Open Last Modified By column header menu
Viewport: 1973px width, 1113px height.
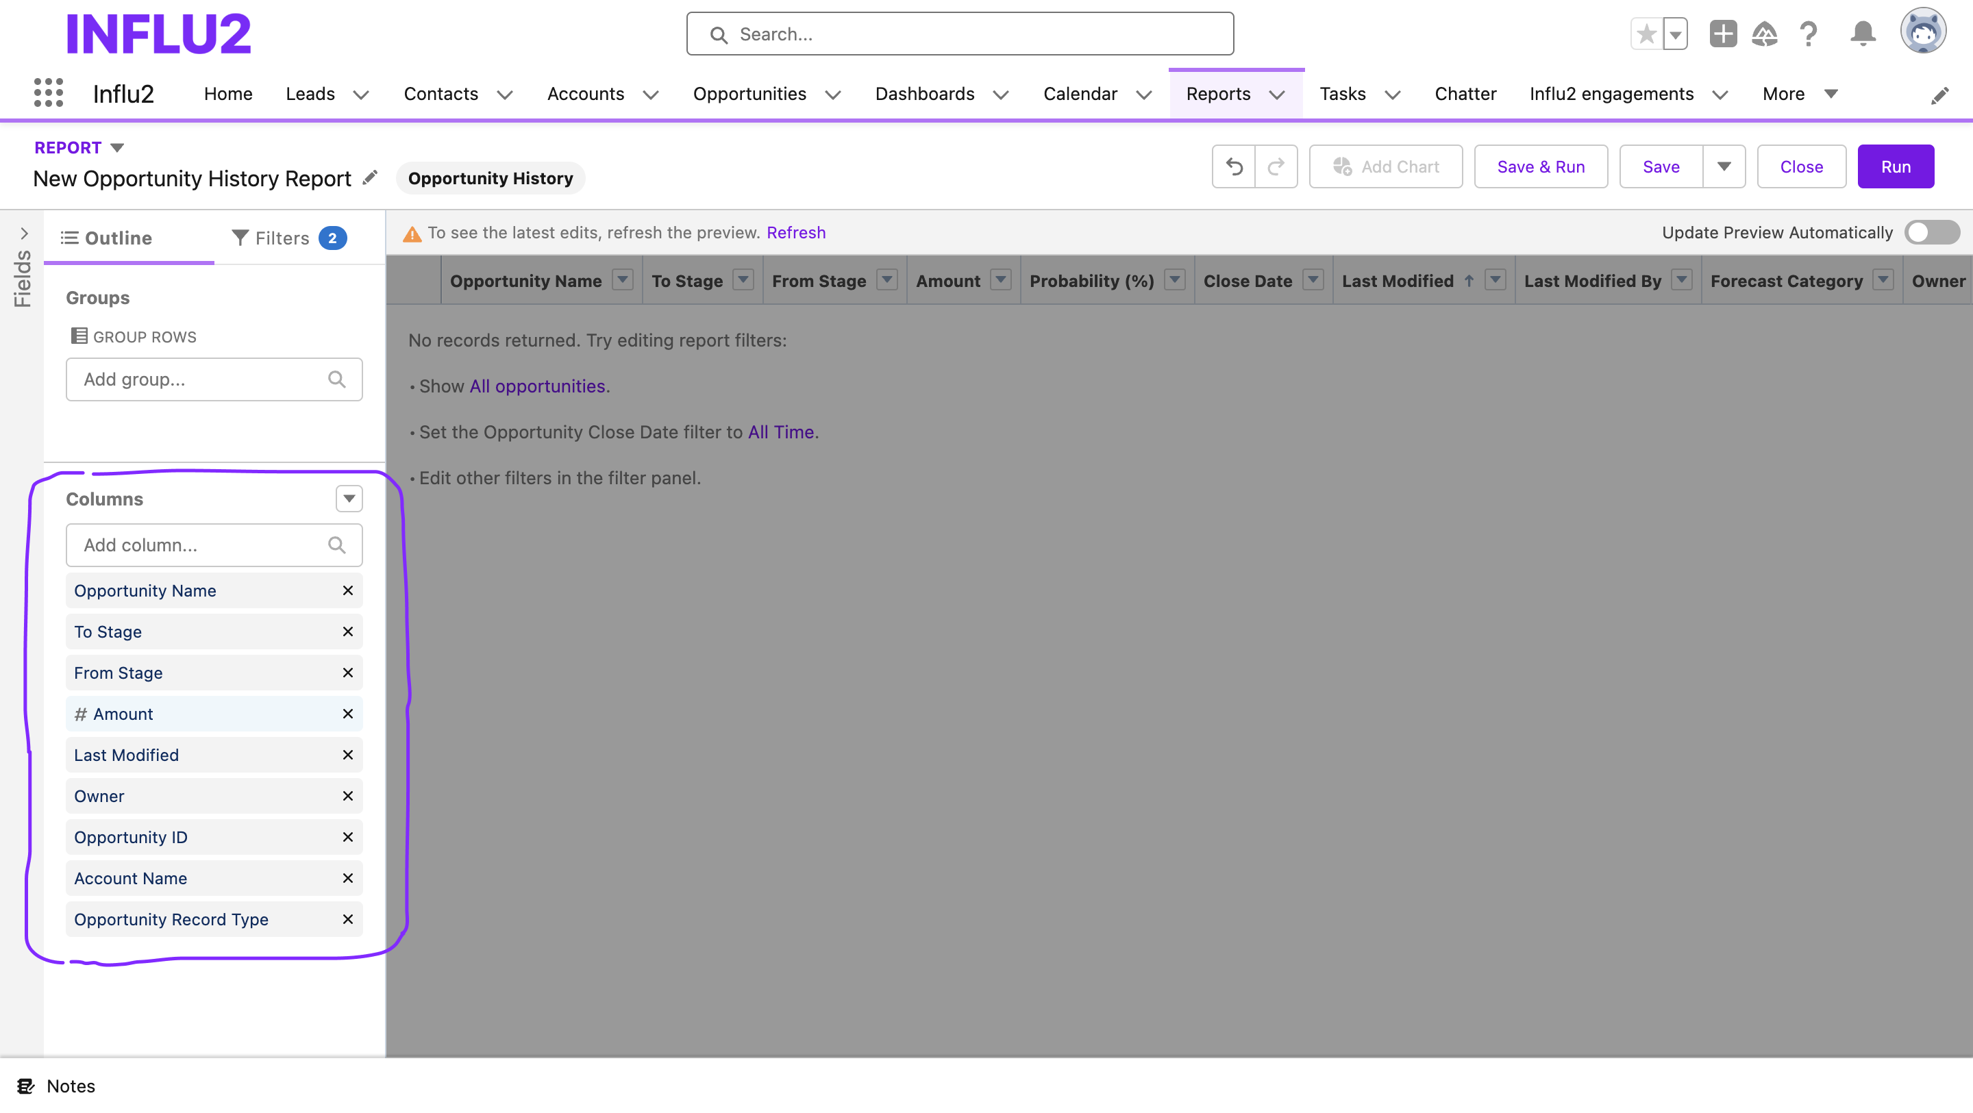click(x=1681, y=279)
